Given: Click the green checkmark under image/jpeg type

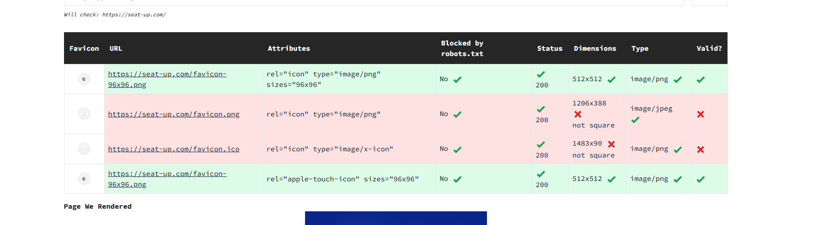Looking at the screenshot, I should pyautogui.click(x=635, y=120).
